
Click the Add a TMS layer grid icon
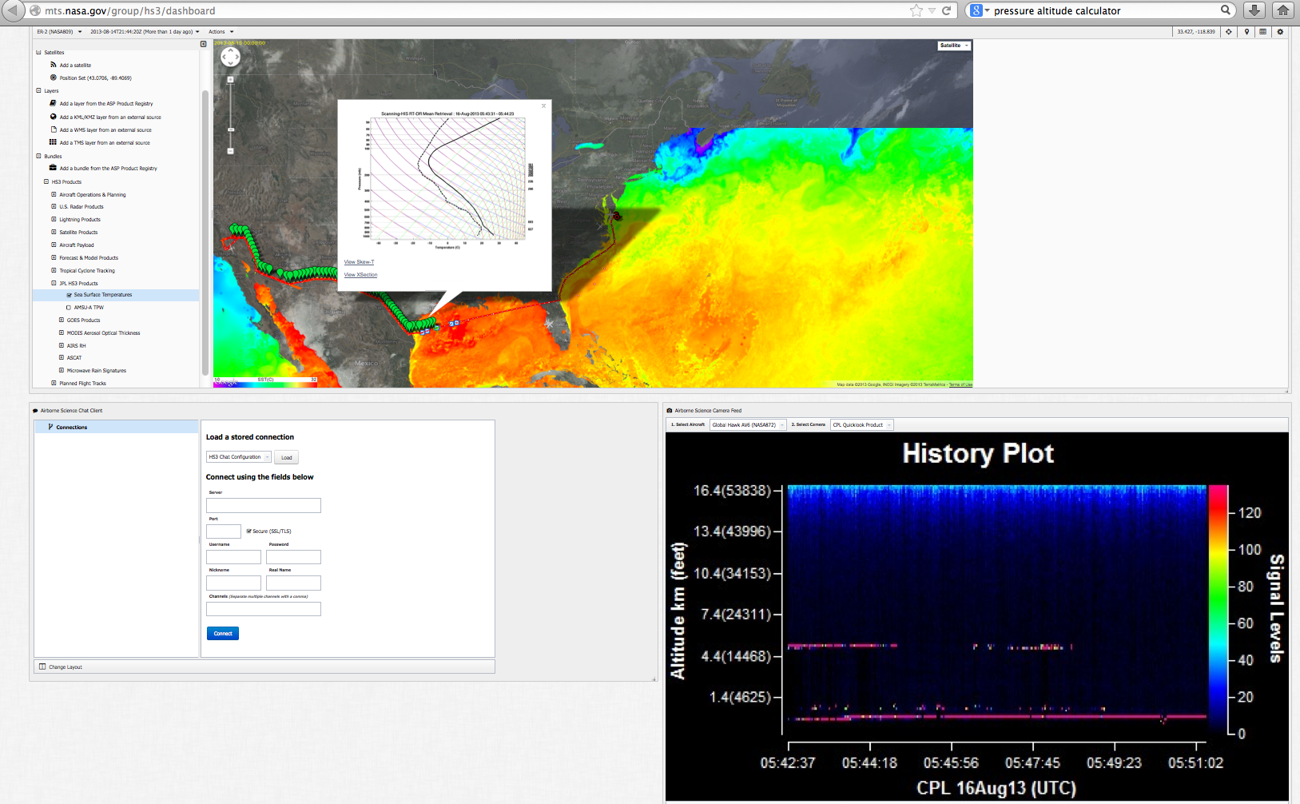click(54, 142)
